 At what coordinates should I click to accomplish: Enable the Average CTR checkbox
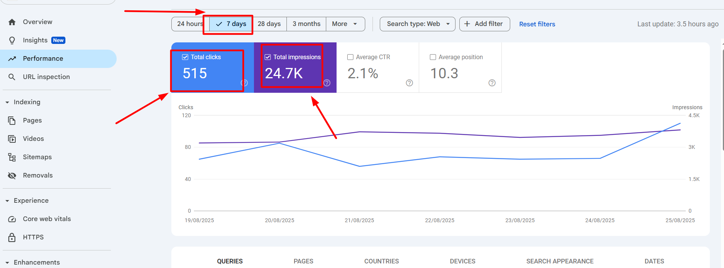pyautogui.click(x=350, y=57)
